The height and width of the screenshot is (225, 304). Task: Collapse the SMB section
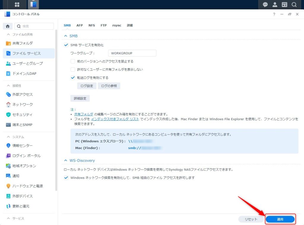[66, 36]
